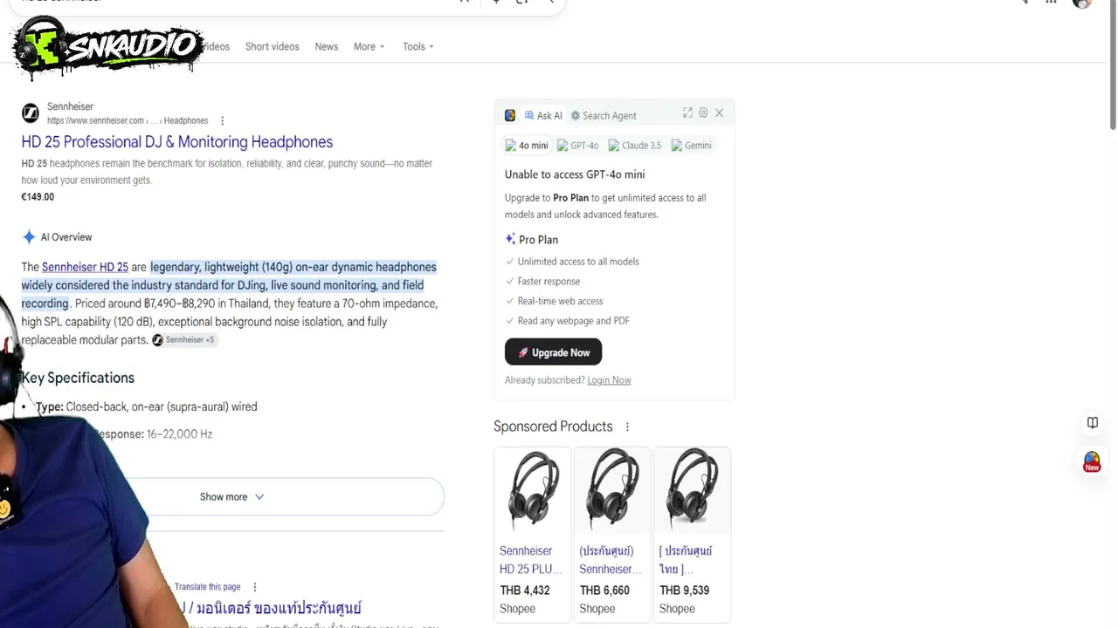Select the Gemini model
The image size is (1118, 628).
pyautogui.click(x=692, y=146)
